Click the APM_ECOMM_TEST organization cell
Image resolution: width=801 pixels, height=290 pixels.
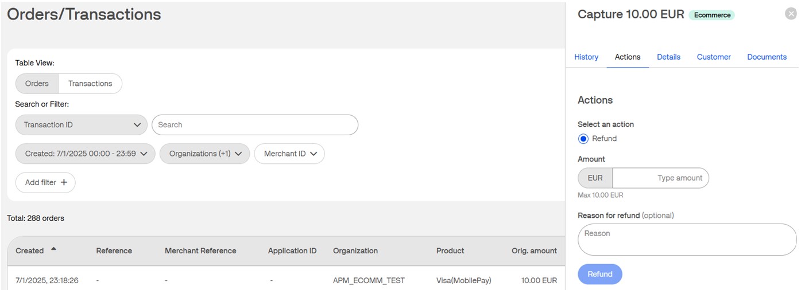(369, 281)
